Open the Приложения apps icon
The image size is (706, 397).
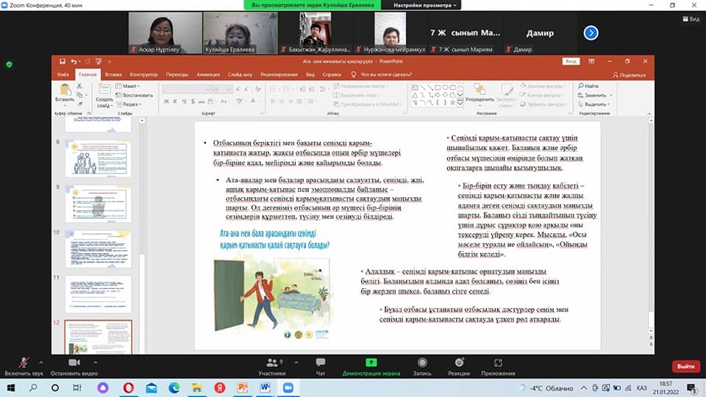[x=498, y=362]
